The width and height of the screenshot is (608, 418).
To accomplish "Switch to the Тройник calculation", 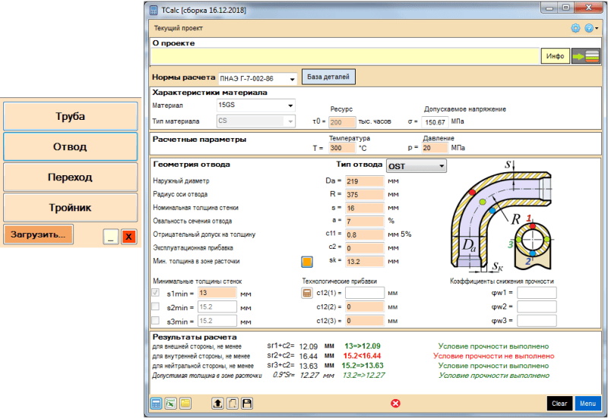I will pyautogui.click(x=70, y=207).
